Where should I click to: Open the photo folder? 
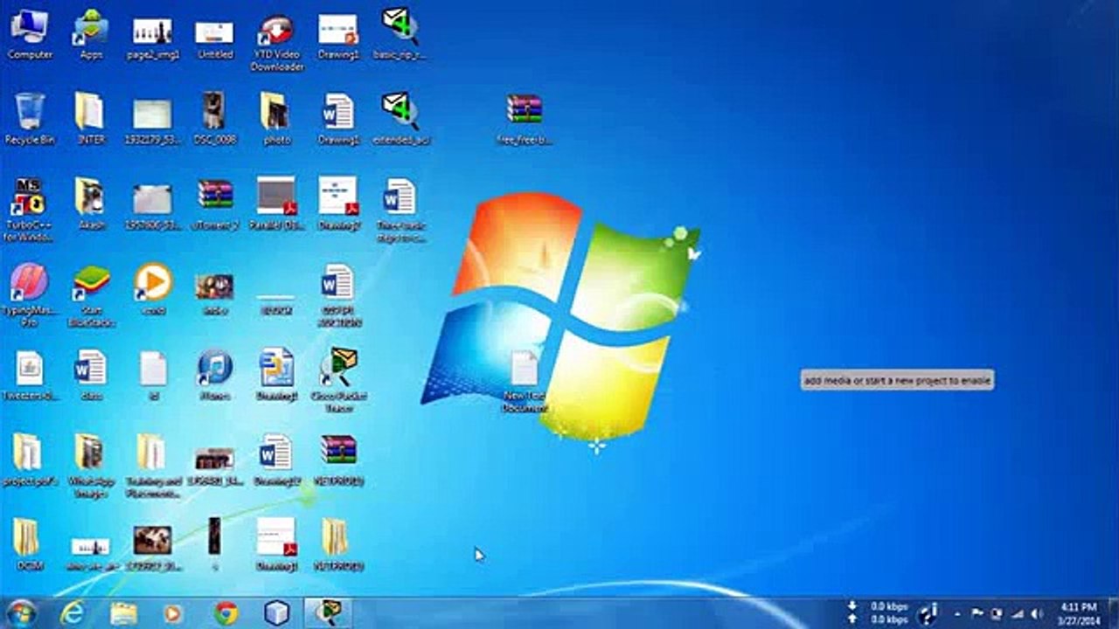[x=276, y=119]
